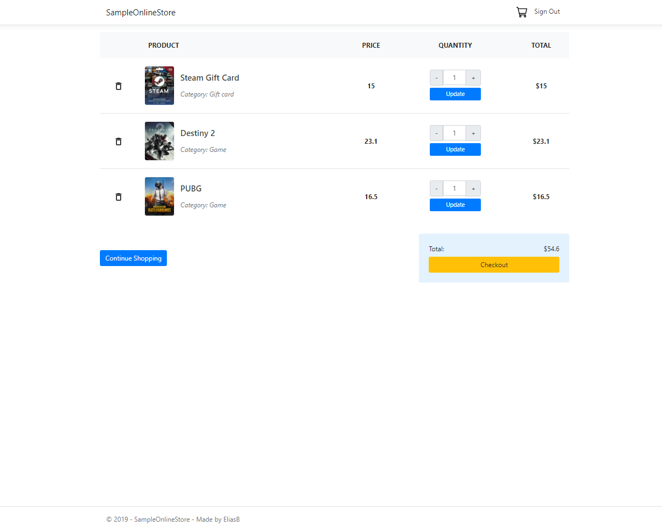Image resolution: width=662 pixels, height=531 pixels.
Task: Click the $23.1 row total
Action: (x=541, y=142)
